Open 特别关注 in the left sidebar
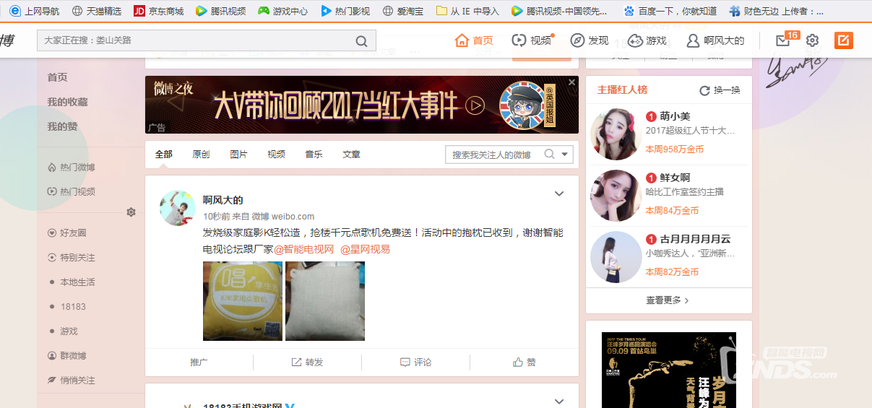 (71, 258)
